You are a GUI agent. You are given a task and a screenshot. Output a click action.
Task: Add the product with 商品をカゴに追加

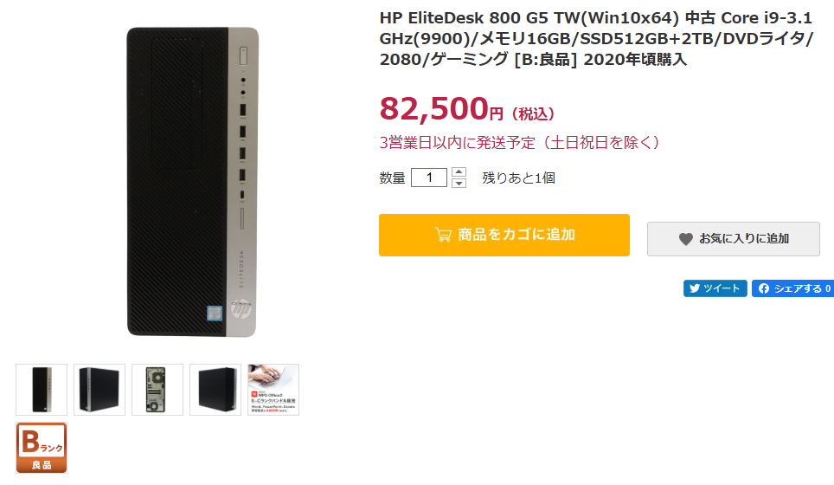(x=504, y=236)
